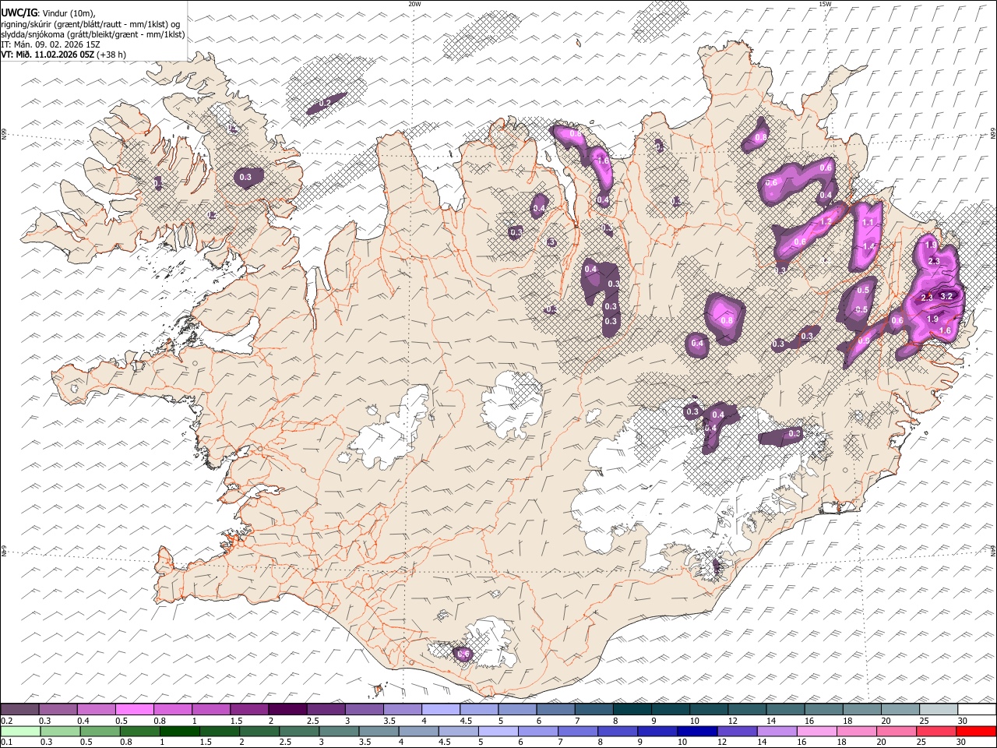The image size is (997, 748).
Task: Select the 8 royal blue swatch in lower legend row
Action: 618,731
